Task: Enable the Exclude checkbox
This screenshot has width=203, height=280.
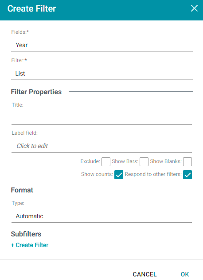Action: click(x=106, y=162)
